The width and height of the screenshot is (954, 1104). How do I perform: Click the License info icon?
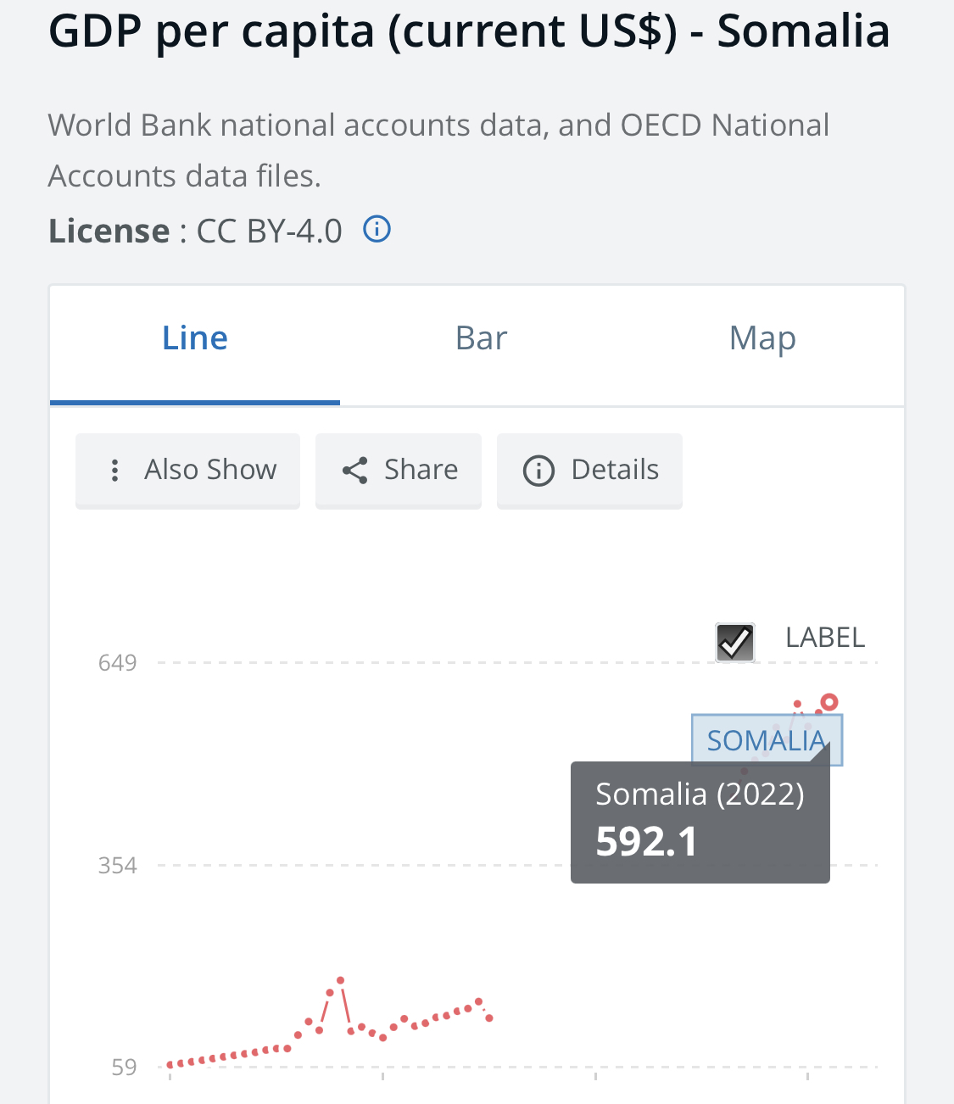[x=377, y=229]
